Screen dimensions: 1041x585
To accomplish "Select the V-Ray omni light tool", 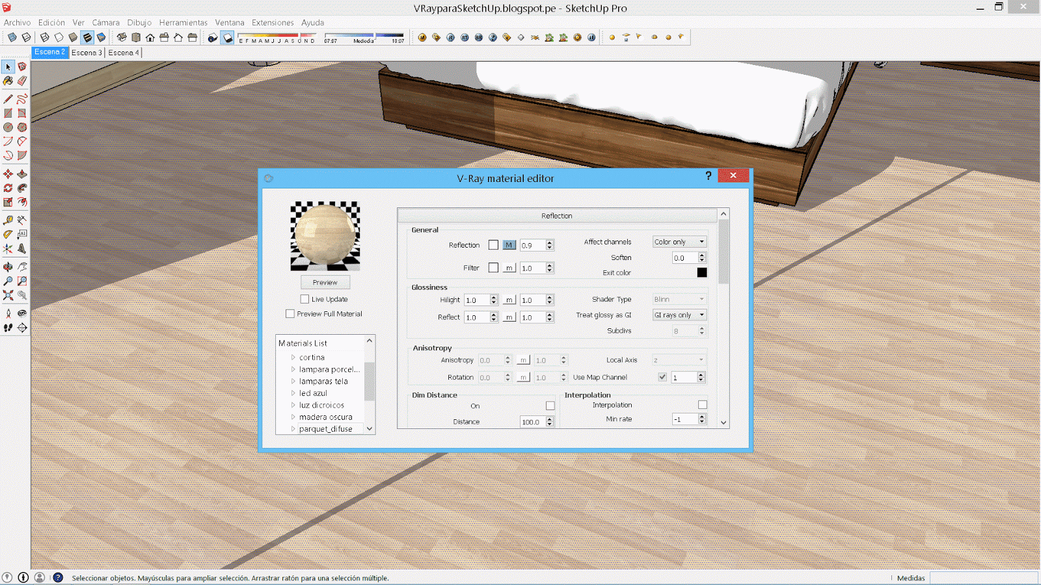I will pos(611,37).
